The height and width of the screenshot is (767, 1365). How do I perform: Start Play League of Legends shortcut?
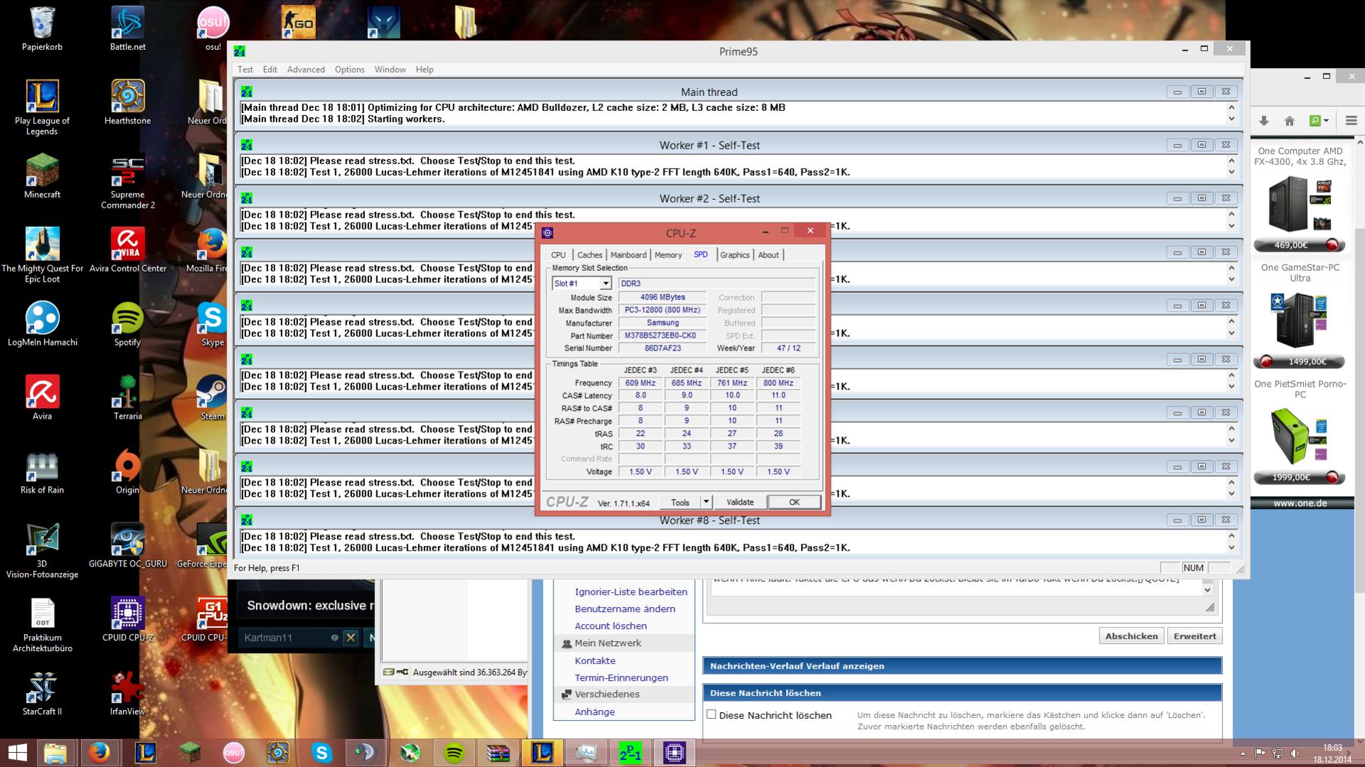(x=42, y=107)
